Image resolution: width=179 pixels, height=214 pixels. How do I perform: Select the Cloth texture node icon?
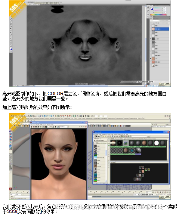[96, 152]
